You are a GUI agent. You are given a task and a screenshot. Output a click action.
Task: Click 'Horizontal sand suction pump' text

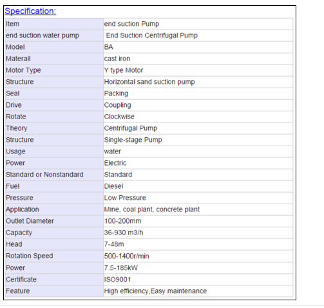point(149,82)
